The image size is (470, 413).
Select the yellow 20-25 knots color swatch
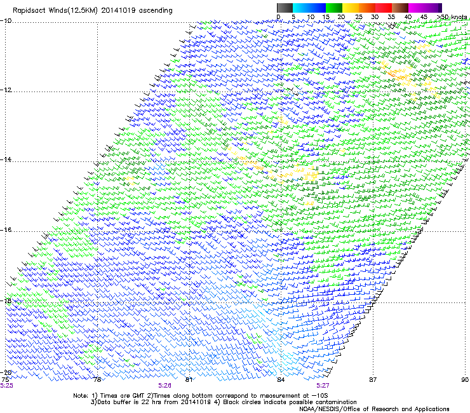pos(351,8)
